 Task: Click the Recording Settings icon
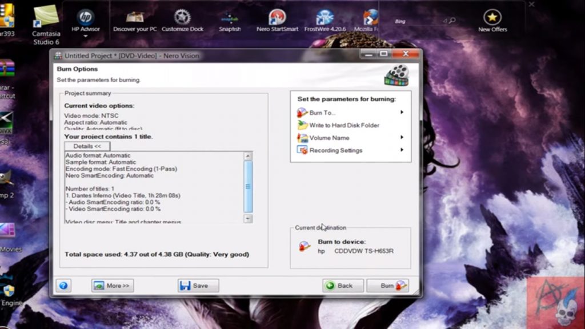pos(302,150)
